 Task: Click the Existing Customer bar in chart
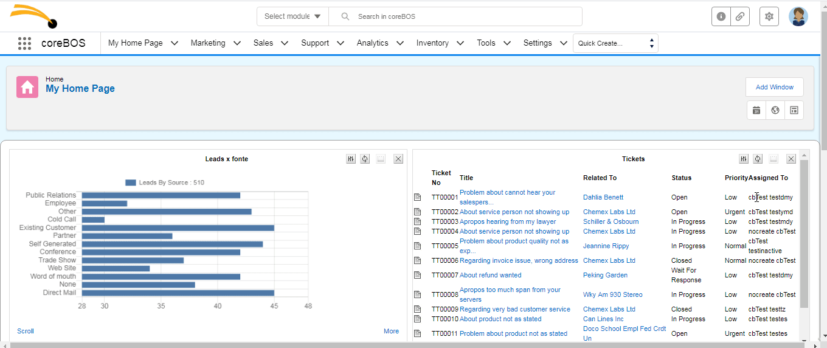pyautogui.click(x=178, y=228)
